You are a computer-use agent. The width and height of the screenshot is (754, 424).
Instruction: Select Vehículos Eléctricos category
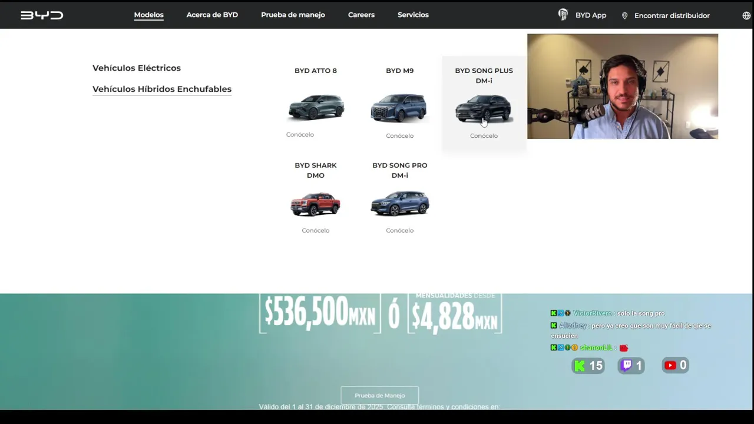tap(137, 68)
